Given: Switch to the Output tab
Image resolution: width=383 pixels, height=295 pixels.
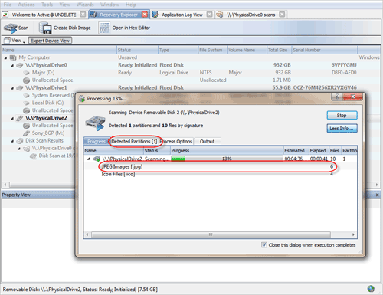Looking at the screenshot, I should tap(207, 142).
